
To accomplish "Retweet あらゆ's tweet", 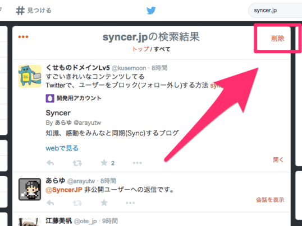I will 77,203.
